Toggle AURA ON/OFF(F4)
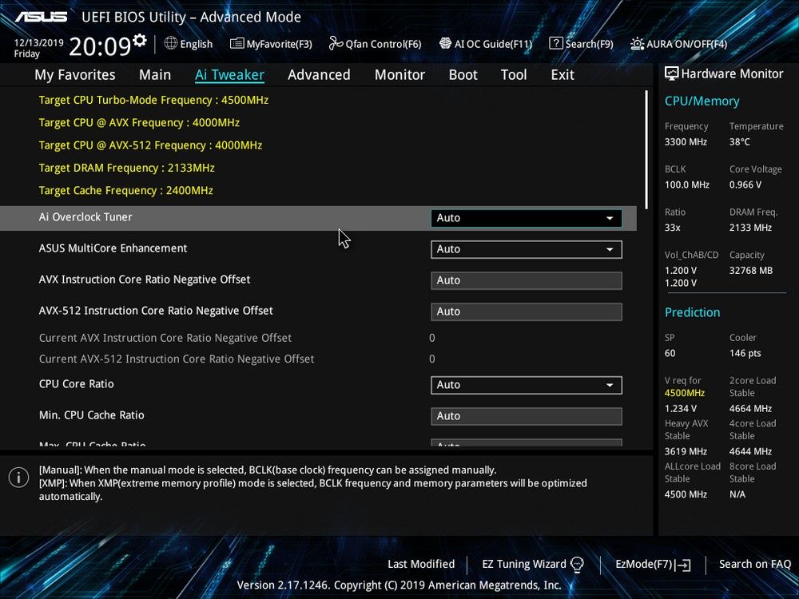799x599 pixels. [x=678, y=44]
